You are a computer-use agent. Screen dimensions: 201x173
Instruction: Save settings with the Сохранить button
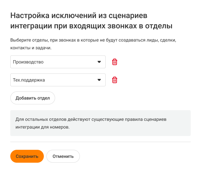tap(27, 156)
